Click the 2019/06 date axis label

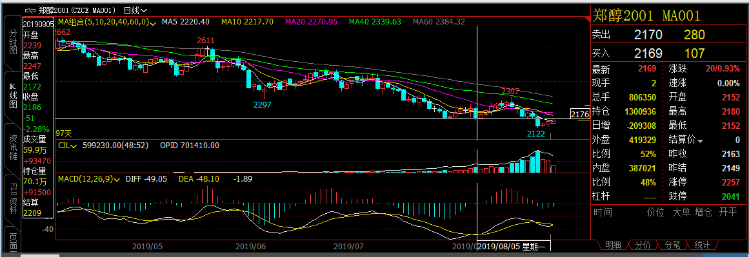[x=251, y=246]
